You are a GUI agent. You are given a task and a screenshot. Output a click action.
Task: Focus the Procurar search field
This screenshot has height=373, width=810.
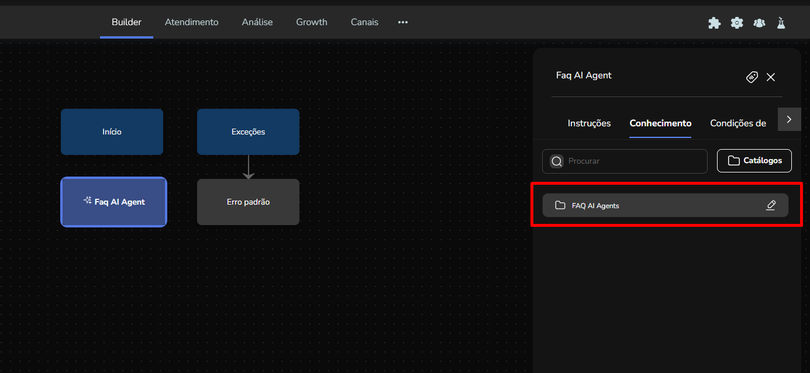635,161
